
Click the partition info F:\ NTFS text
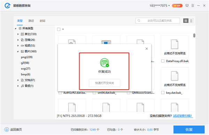coord(79,116)
